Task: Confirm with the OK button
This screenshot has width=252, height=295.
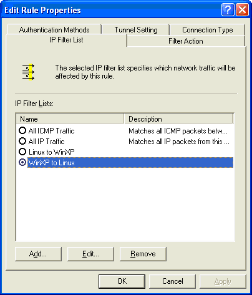Action: [122, 281]
